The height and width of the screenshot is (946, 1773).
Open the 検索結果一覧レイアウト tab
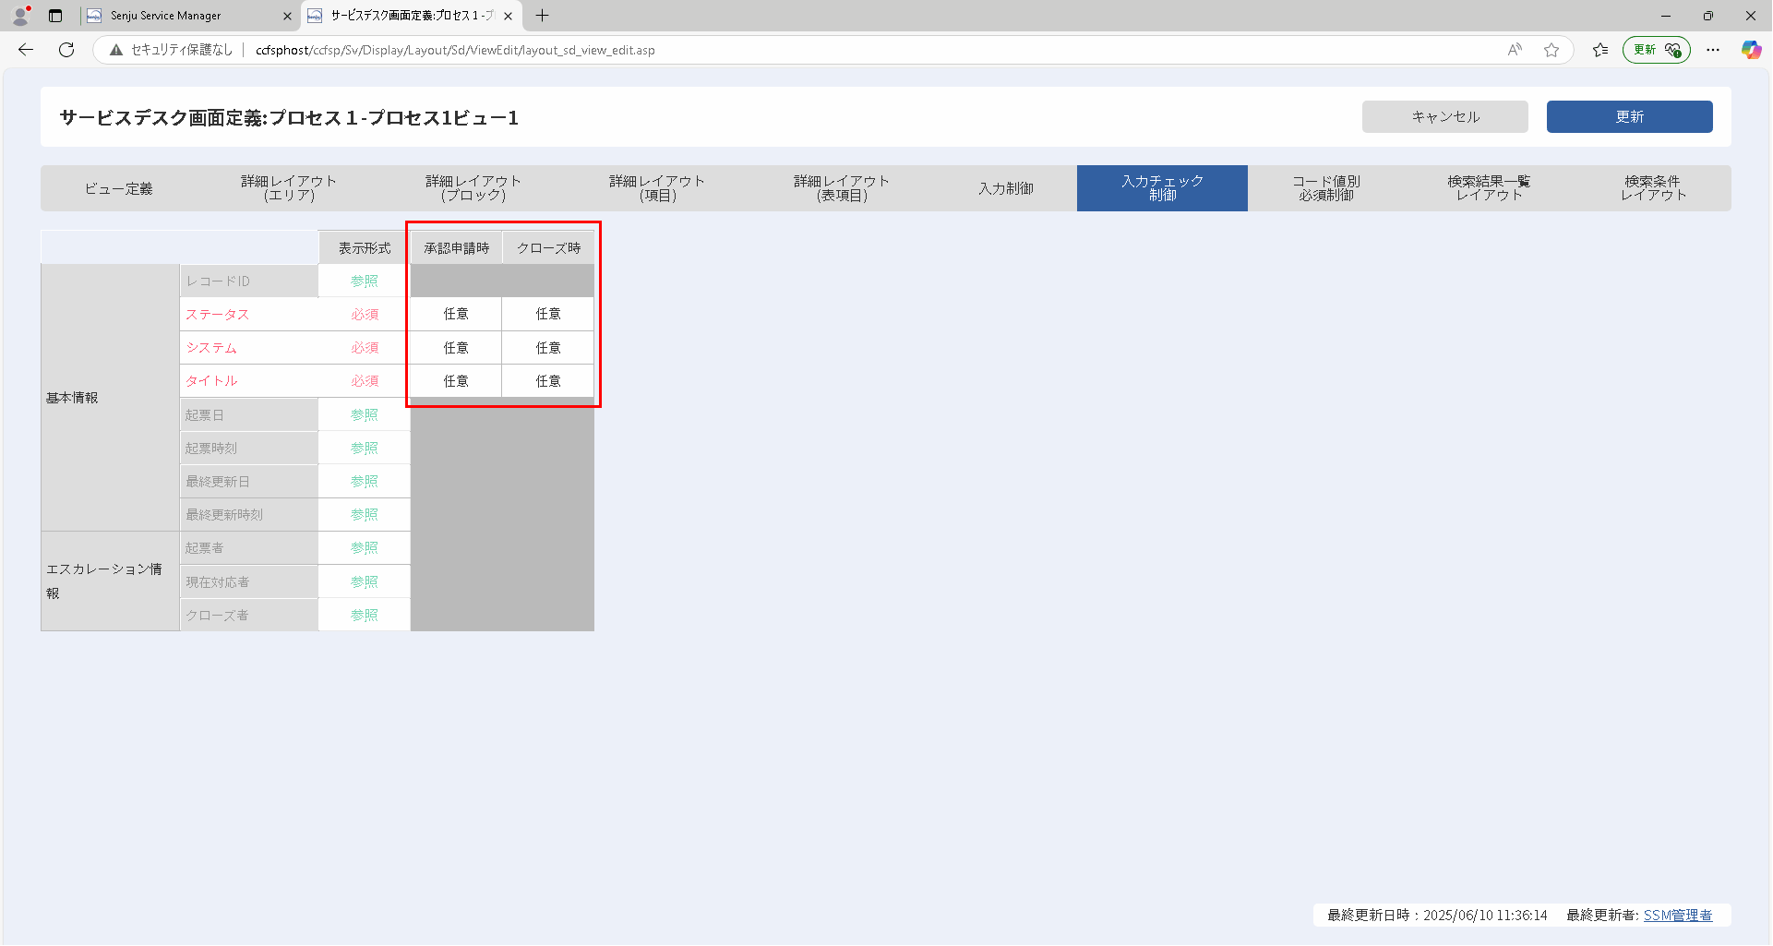point(1489,188)
